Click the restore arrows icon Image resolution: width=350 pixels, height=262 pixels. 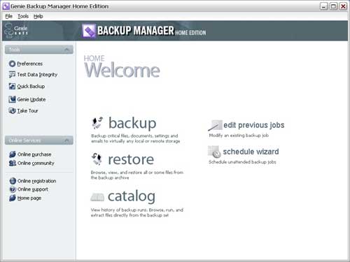point(97,159)
